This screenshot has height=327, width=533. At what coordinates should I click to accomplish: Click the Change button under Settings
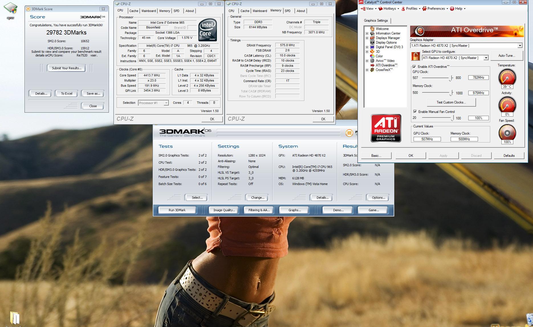point(258,198)
